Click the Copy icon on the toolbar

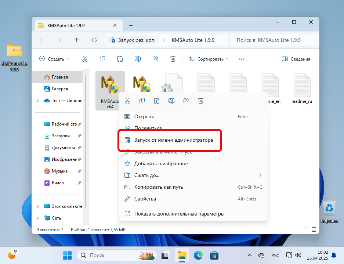tap(102, 59)
